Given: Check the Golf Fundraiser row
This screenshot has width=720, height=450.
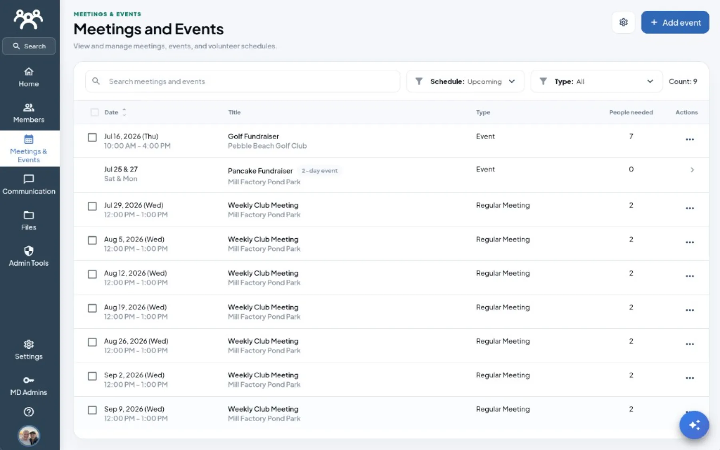Looking at the screenshot, I should click(92, 137).
